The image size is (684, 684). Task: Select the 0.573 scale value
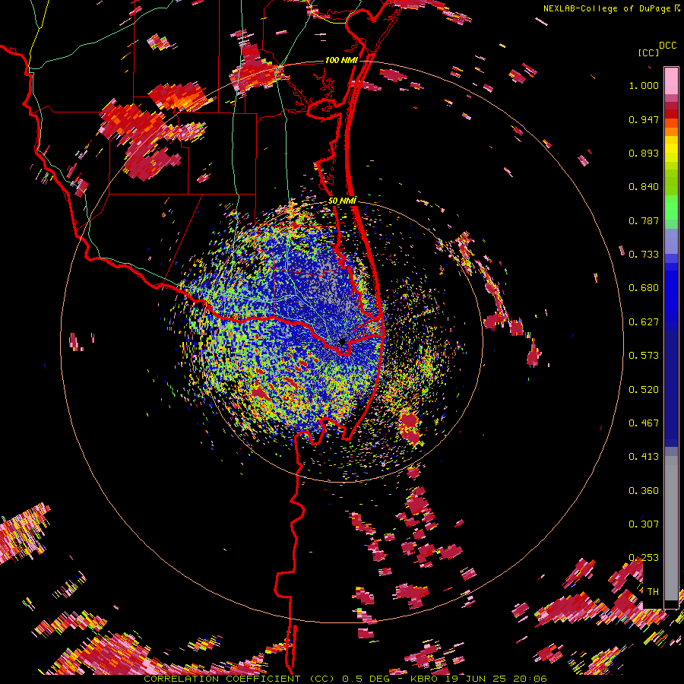(644, 356)
